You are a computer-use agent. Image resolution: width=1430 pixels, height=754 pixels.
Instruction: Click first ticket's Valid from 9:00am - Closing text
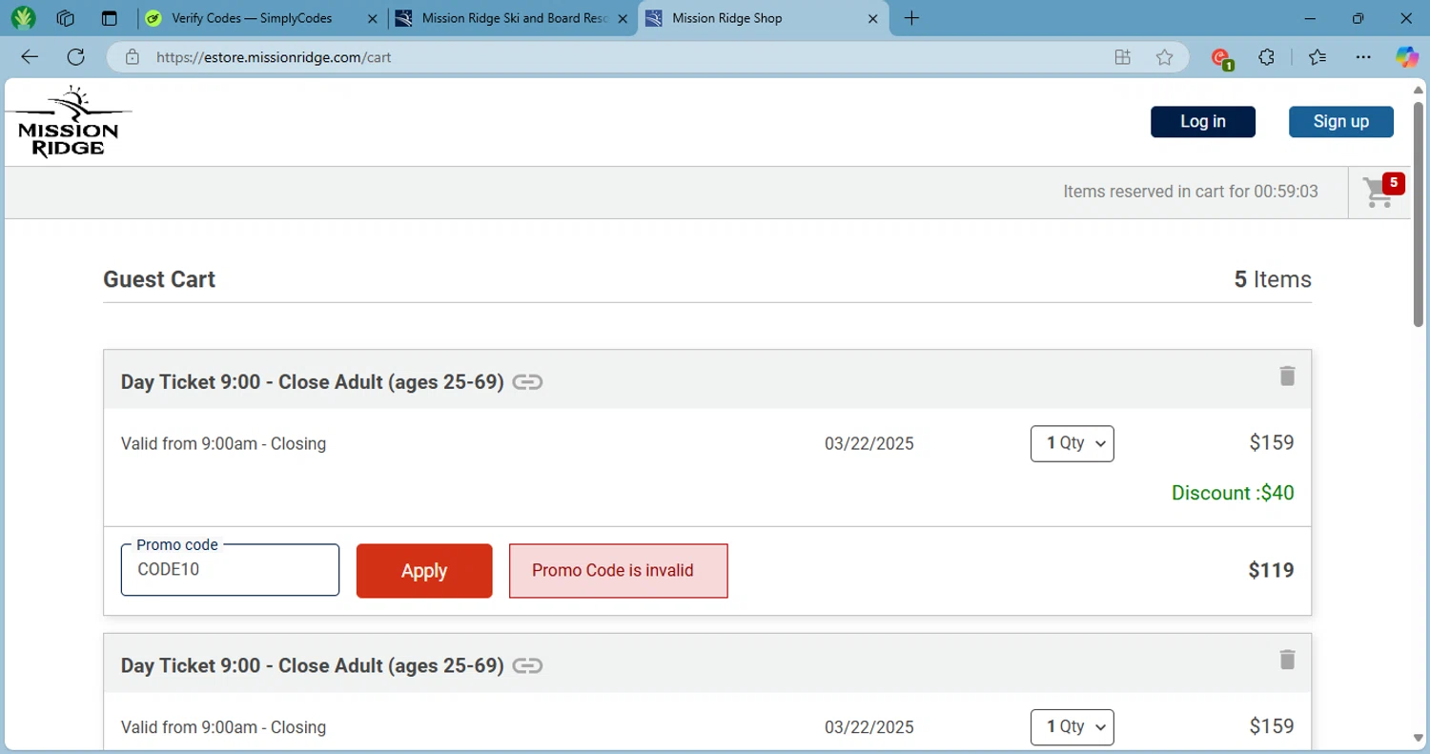(223, 443)
